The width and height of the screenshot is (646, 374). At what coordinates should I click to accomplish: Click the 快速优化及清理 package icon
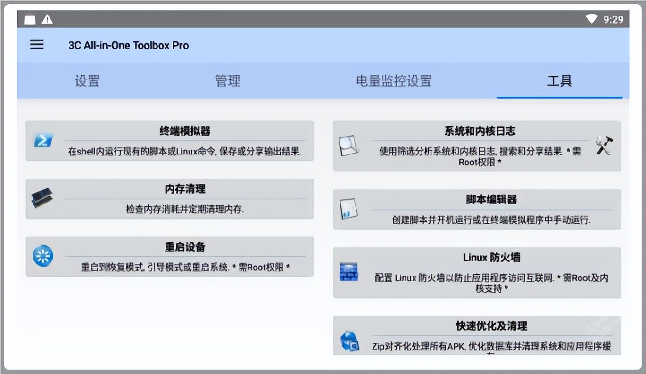[x=349, y=341]
